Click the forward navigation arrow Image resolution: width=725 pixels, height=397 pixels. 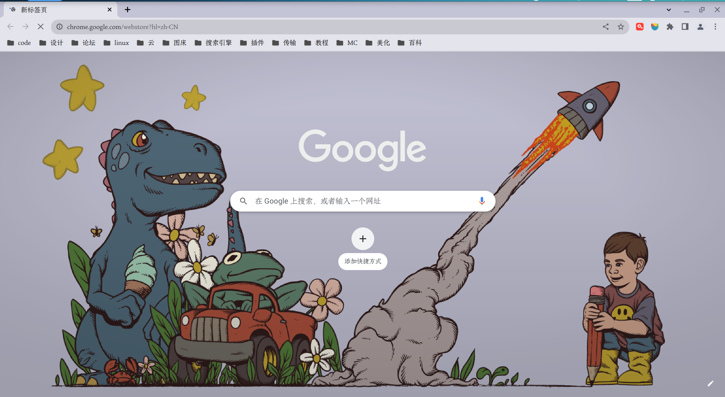pyautogui.click(x=25, y=26)
